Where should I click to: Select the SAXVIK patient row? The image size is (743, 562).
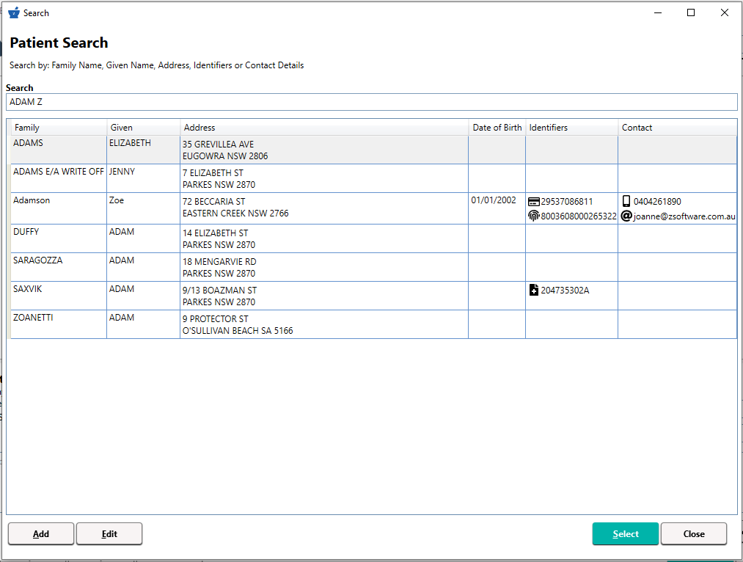(x=373, y=296)
